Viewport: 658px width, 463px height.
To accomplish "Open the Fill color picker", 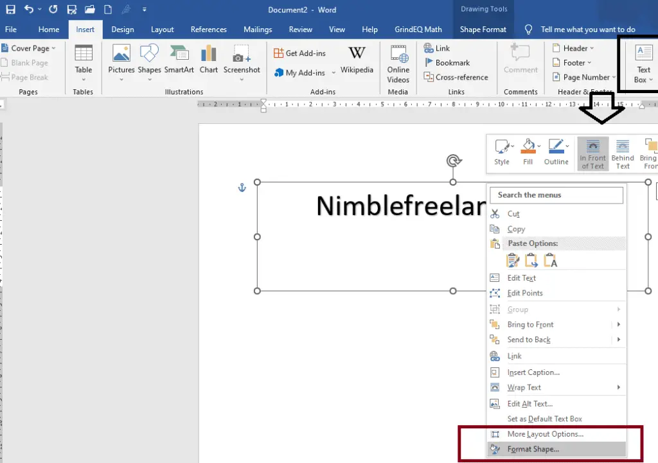I will 528,153.
